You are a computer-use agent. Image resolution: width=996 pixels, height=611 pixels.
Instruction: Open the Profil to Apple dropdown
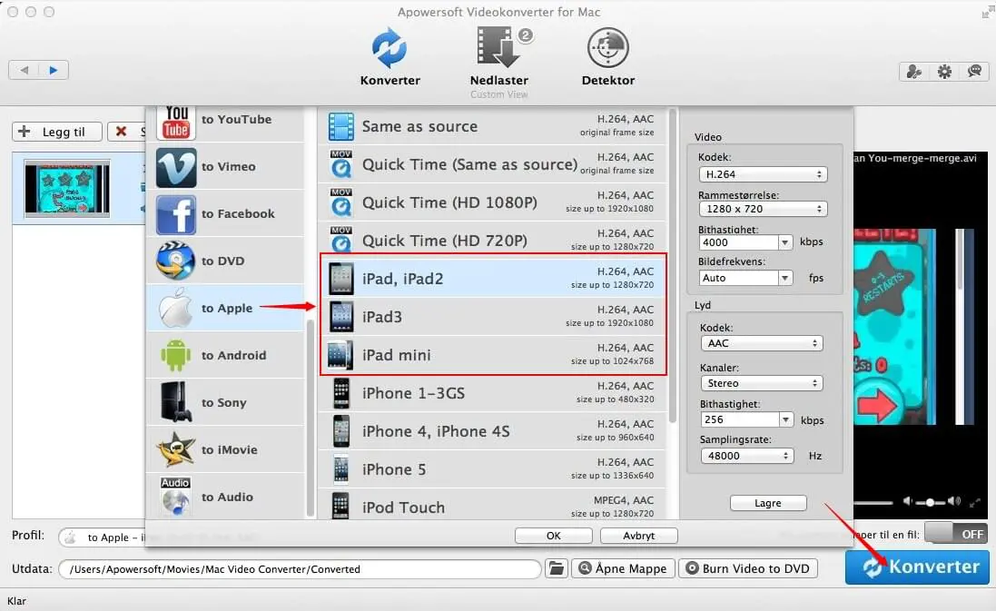click(102, 537)
